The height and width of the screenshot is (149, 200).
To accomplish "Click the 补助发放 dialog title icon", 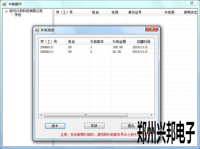I will tap(37, 30).
